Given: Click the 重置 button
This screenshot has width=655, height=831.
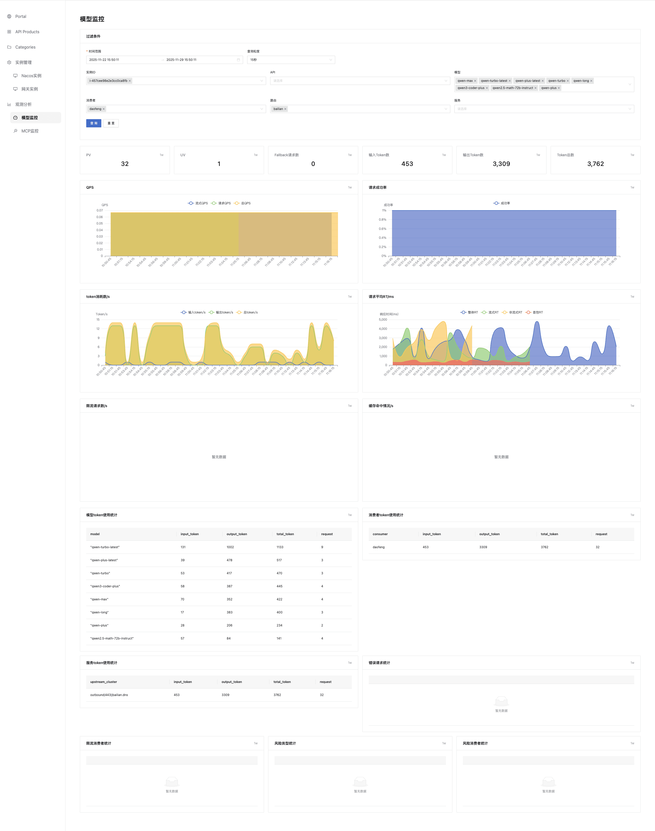Looking at the screenshot, I should [x=111, y=123].
